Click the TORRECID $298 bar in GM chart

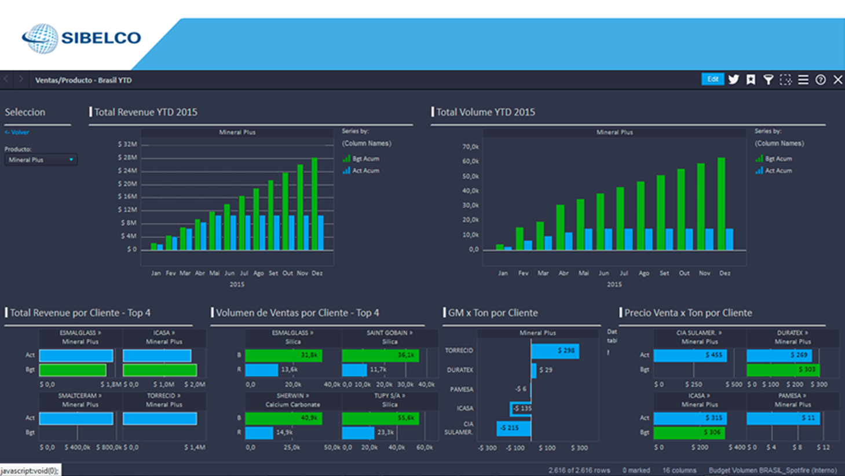point(555,350)
